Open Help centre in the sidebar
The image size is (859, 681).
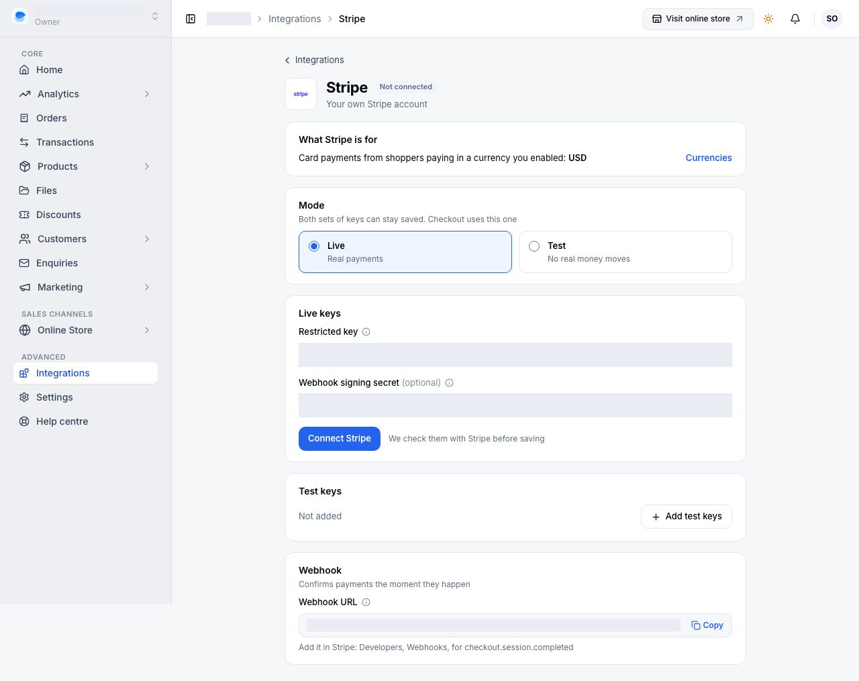tap(85, 421)
